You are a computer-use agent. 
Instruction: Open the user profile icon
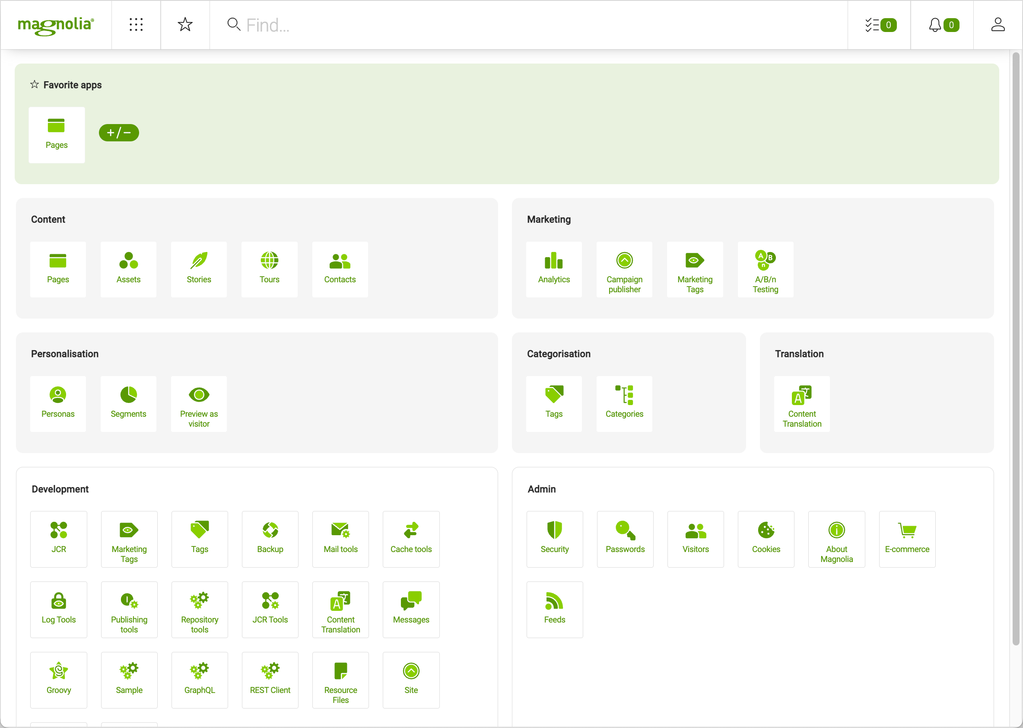[998, 25]
